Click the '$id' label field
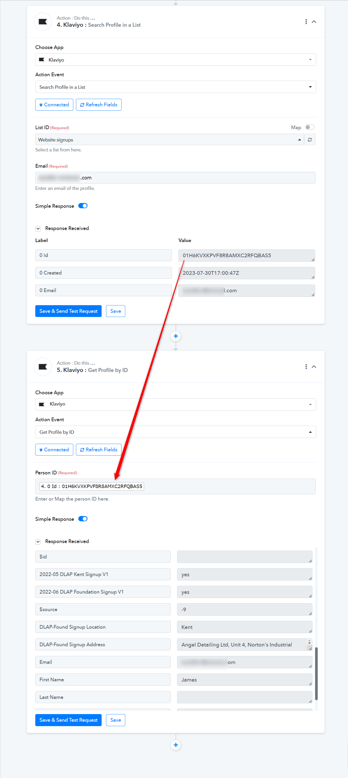 click(x=103, y=557)
